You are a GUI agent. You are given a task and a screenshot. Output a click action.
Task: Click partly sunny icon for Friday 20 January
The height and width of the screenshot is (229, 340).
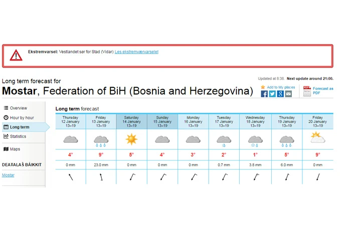(x=317, y=137)
